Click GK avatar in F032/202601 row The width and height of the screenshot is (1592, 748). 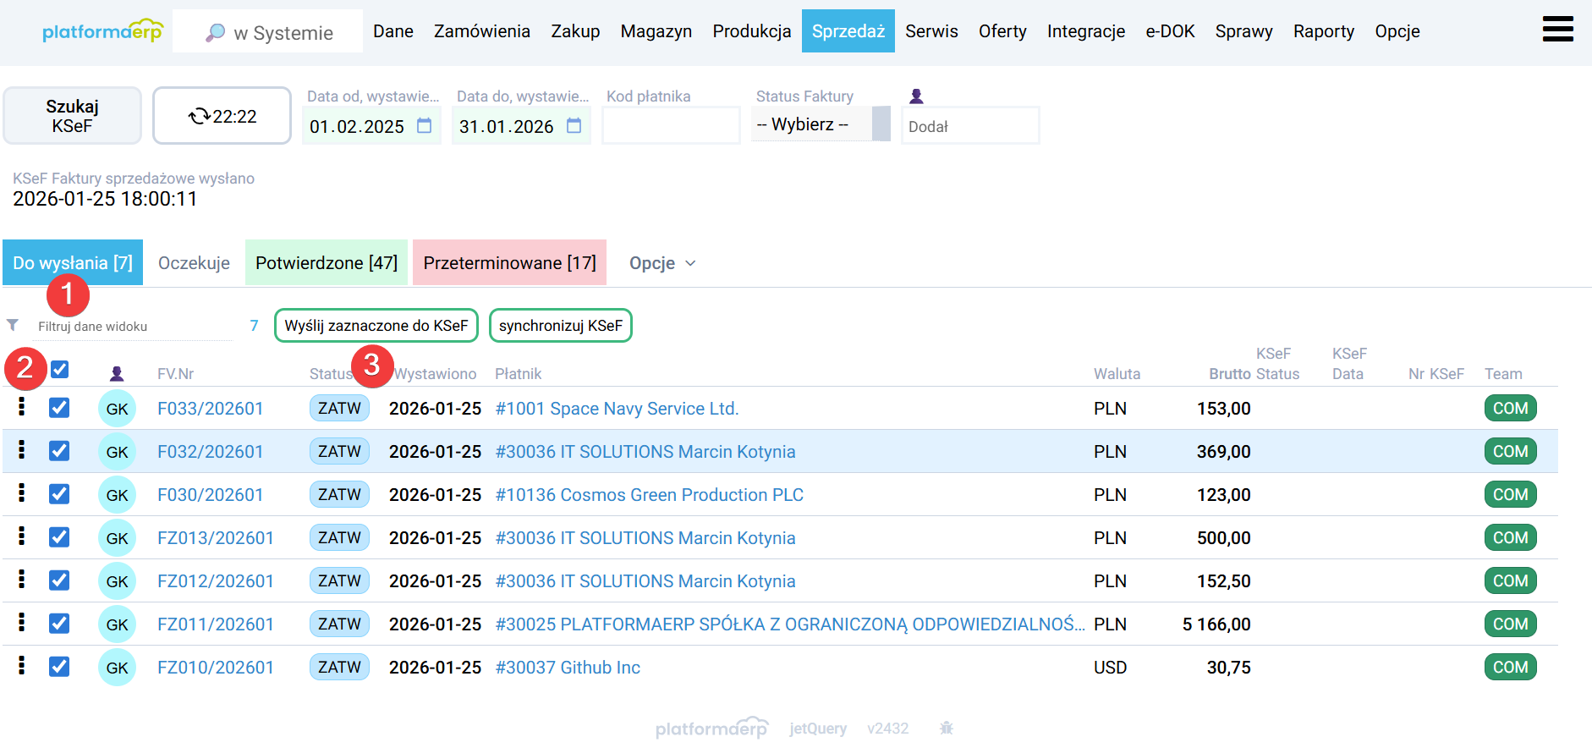click(x=117, y=452)
